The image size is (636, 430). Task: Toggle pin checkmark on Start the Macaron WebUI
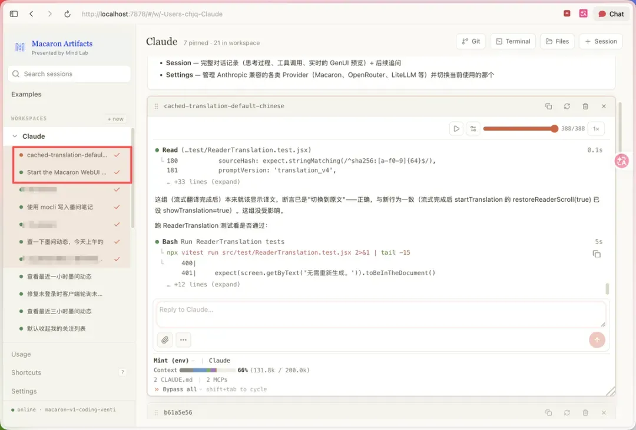click(x=117, y=172)
